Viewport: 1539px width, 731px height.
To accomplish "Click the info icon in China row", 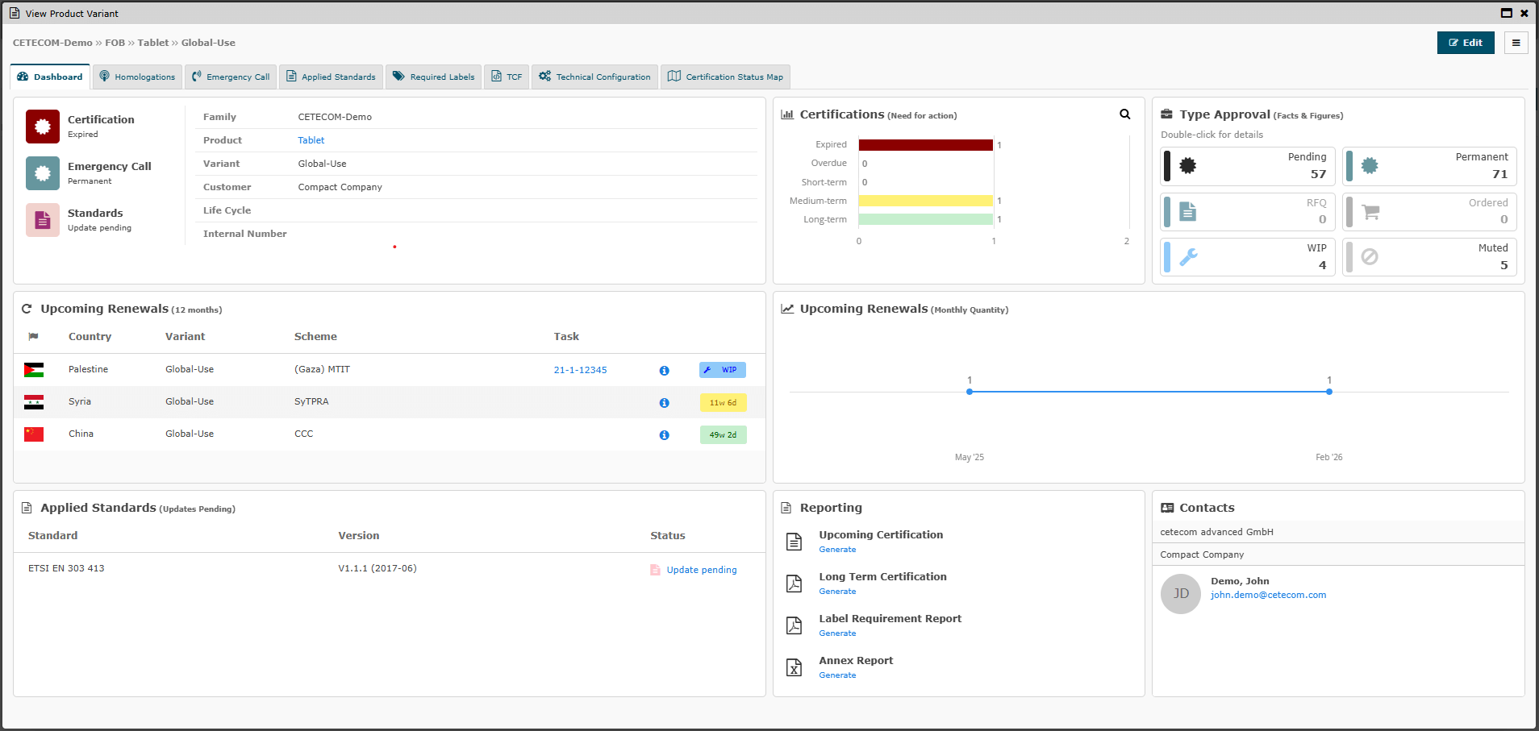I will pos(664,435).
